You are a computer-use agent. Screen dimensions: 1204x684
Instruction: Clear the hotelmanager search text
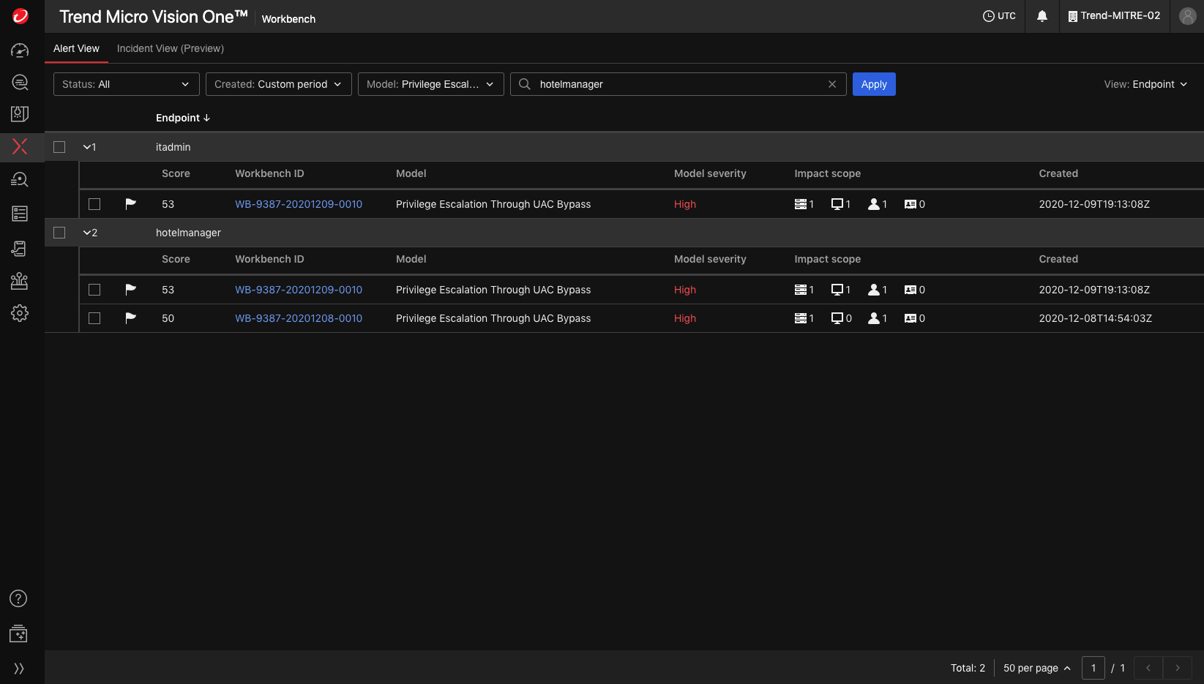pos(831,84)
